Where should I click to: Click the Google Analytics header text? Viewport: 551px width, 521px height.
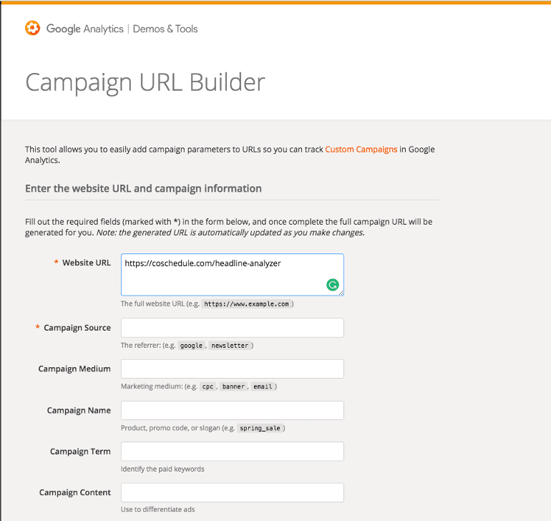(84, 29)
